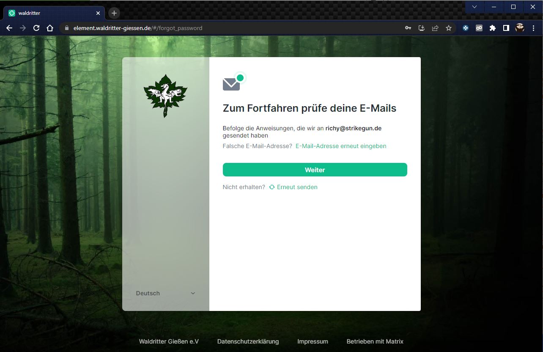Open Waldritter Gießen e.V footer link
543x352 pixels.
[x=169, y=341]
